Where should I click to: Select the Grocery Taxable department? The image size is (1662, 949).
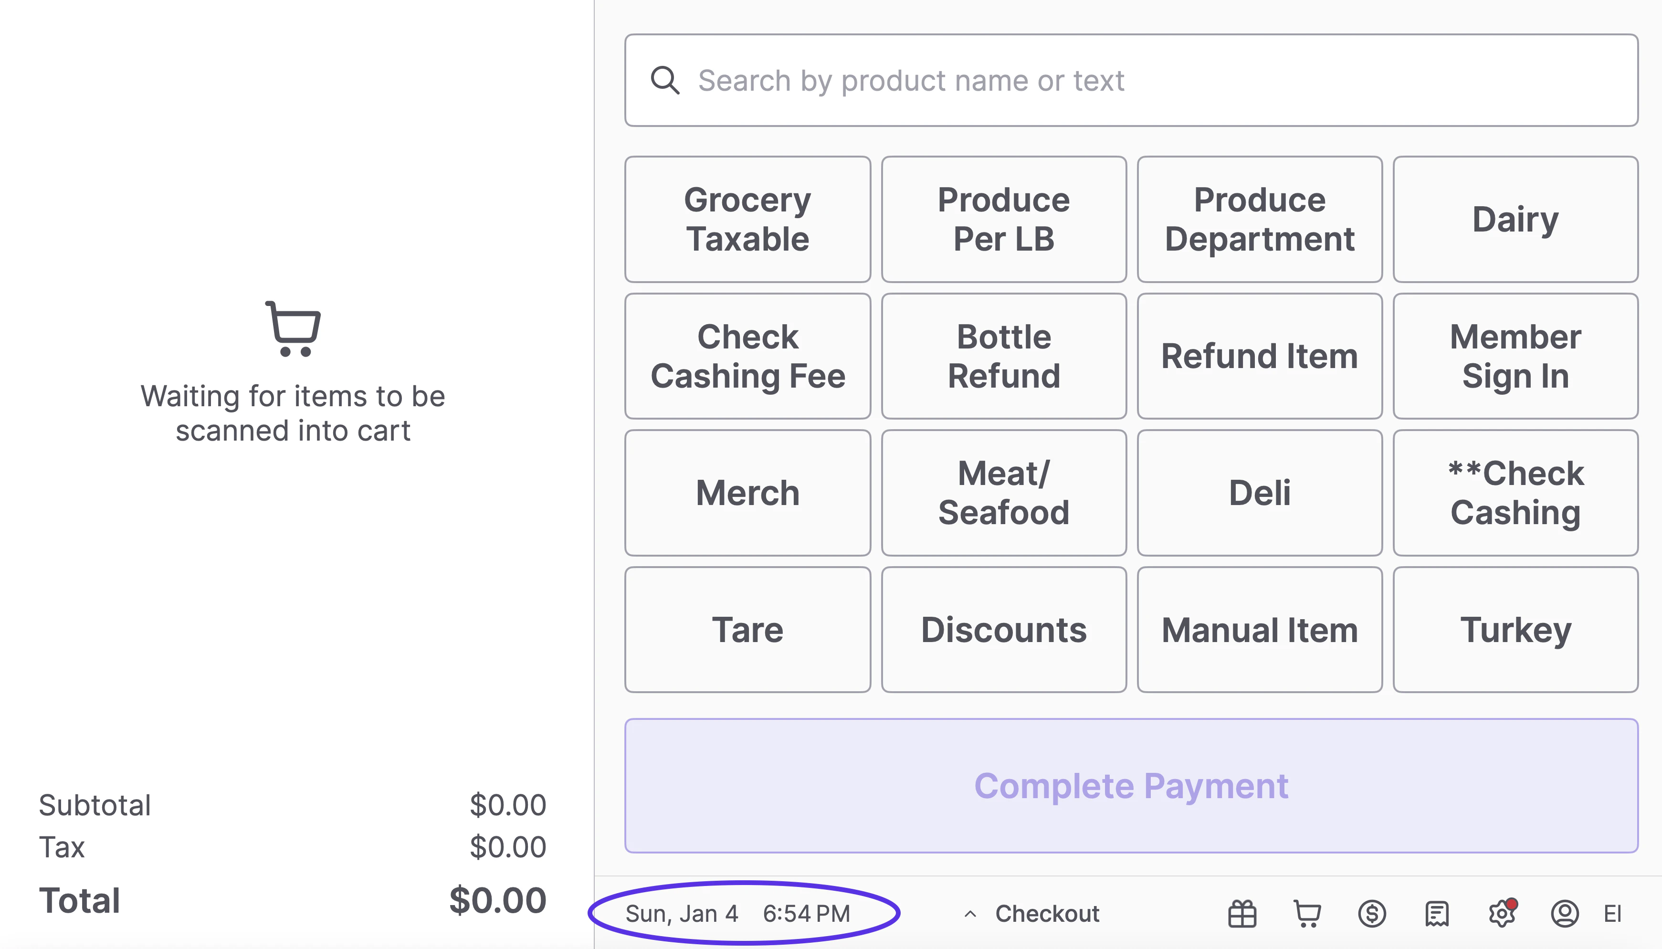coord(747,219)
